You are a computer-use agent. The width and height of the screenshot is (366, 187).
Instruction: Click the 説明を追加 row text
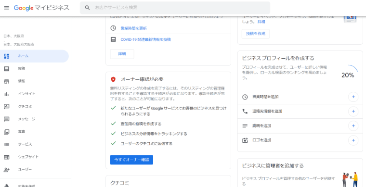tap(261, 126)
